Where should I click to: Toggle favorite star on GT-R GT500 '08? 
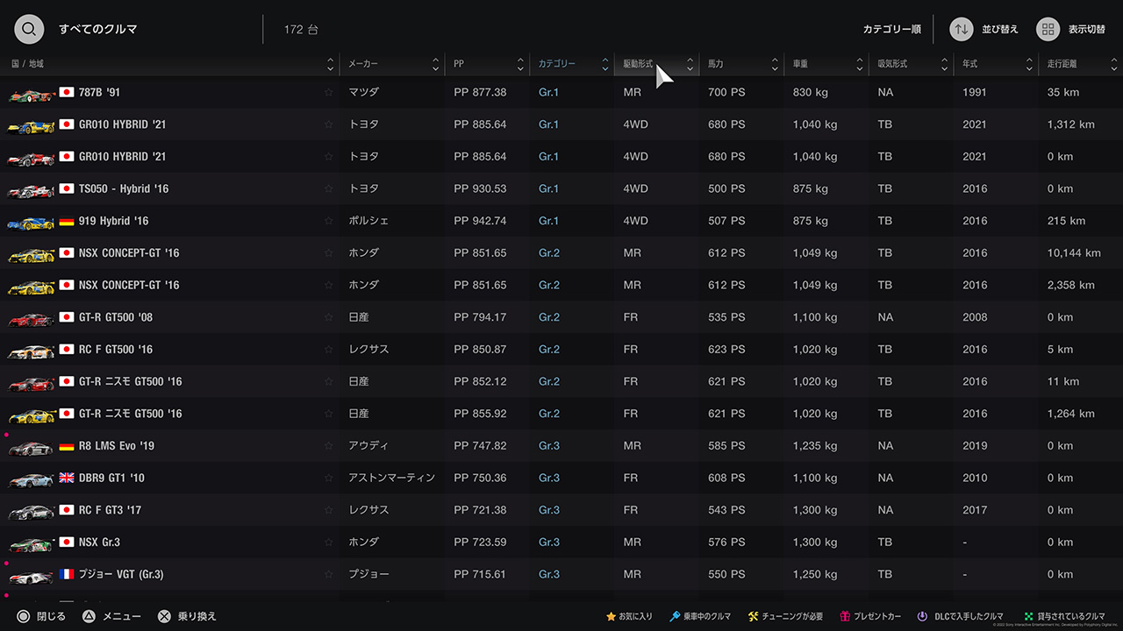tap(329, 317)
